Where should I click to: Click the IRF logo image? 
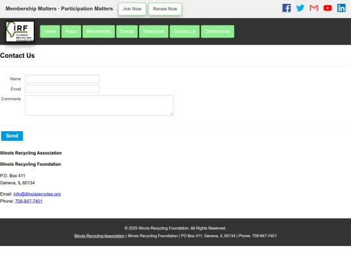point(20,32)
